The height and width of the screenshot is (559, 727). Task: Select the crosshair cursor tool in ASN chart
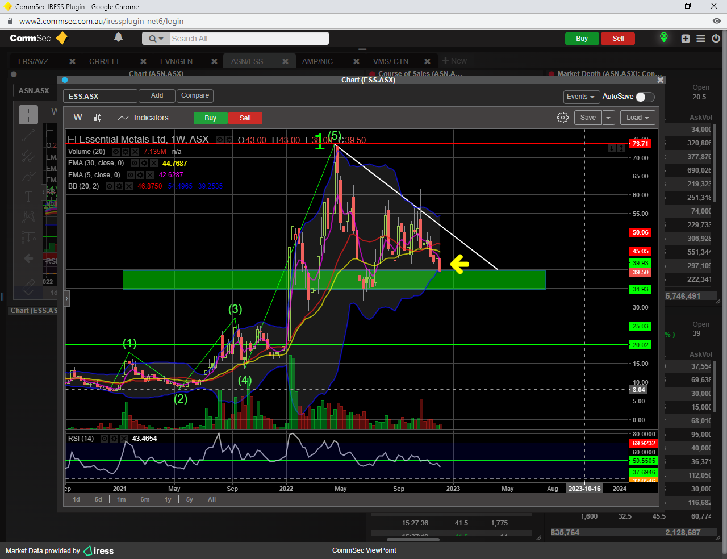[28, 115]
